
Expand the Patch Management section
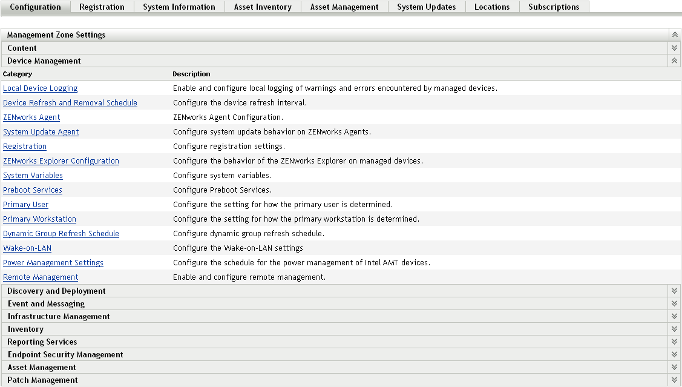[x=674, y=380]
